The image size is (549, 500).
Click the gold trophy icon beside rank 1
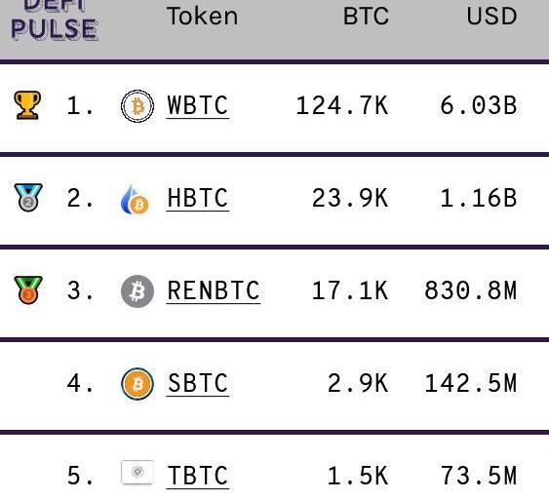tap(27, 105)
